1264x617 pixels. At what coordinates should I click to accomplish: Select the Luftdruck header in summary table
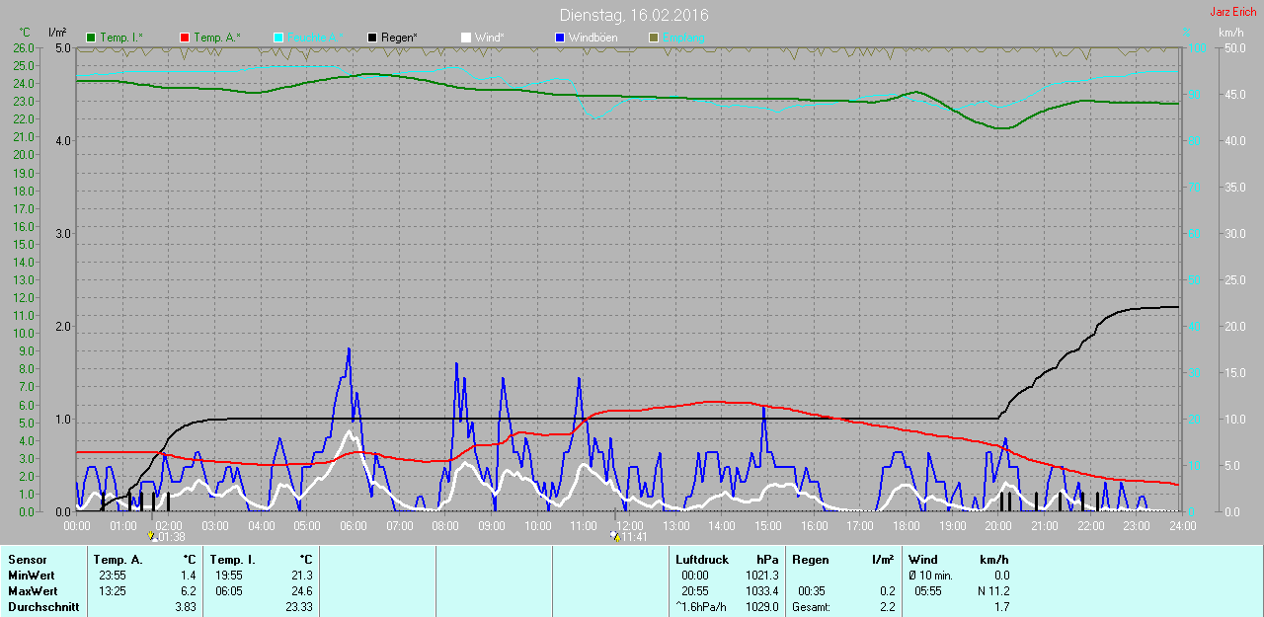point(701,560)
